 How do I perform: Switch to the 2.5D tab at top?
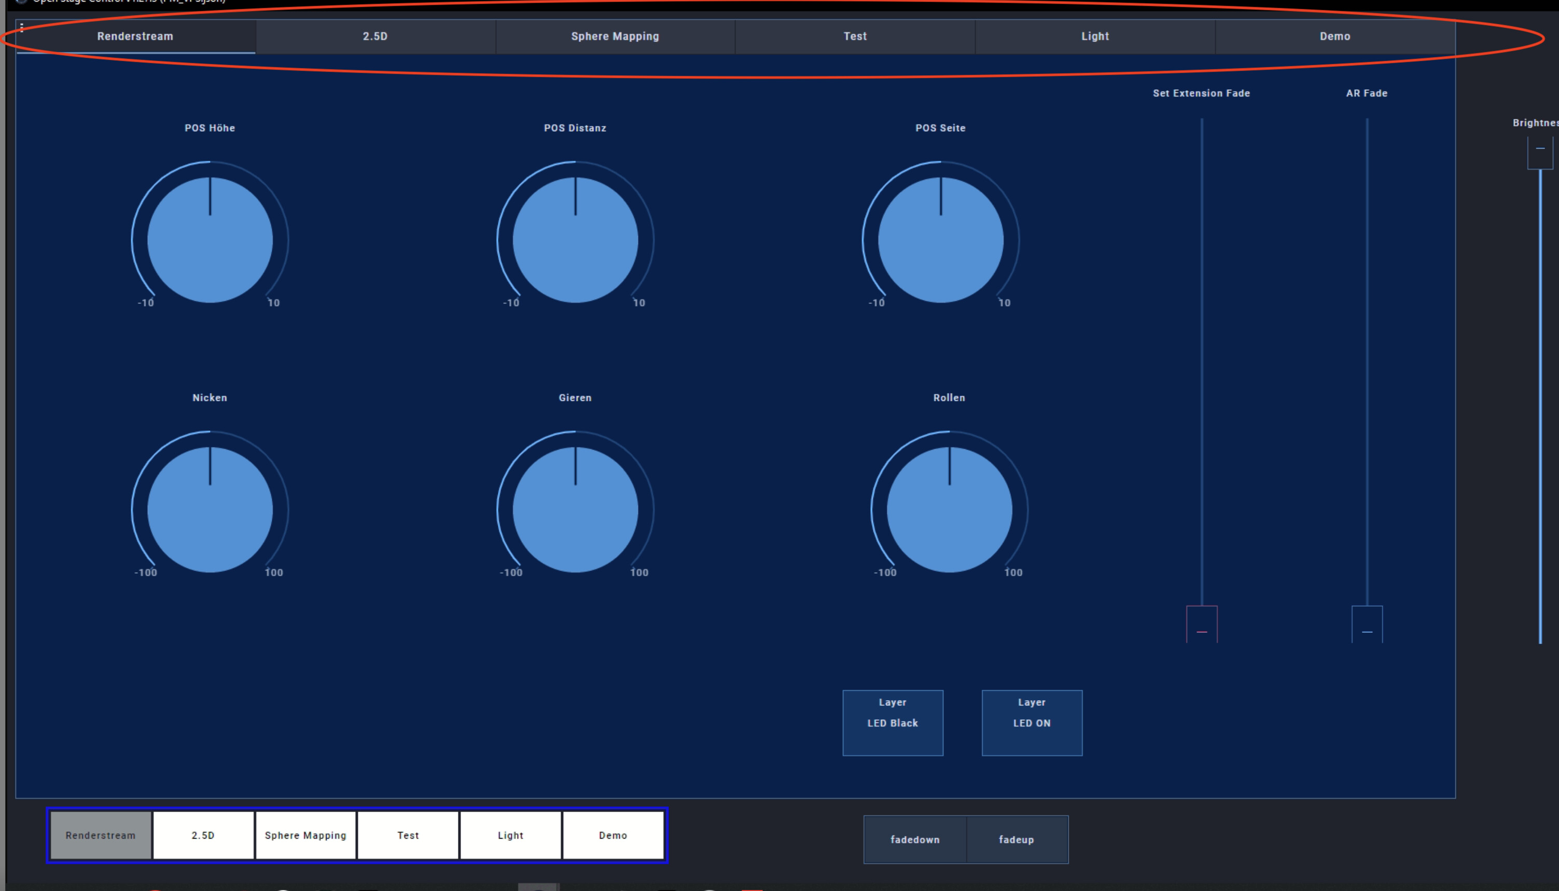[375, 37]
